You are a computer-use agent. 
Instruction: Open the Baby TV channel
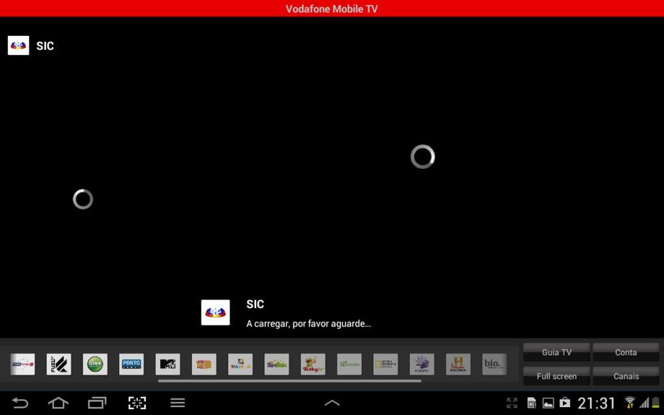pyautogui.click(x=313, y=364)
